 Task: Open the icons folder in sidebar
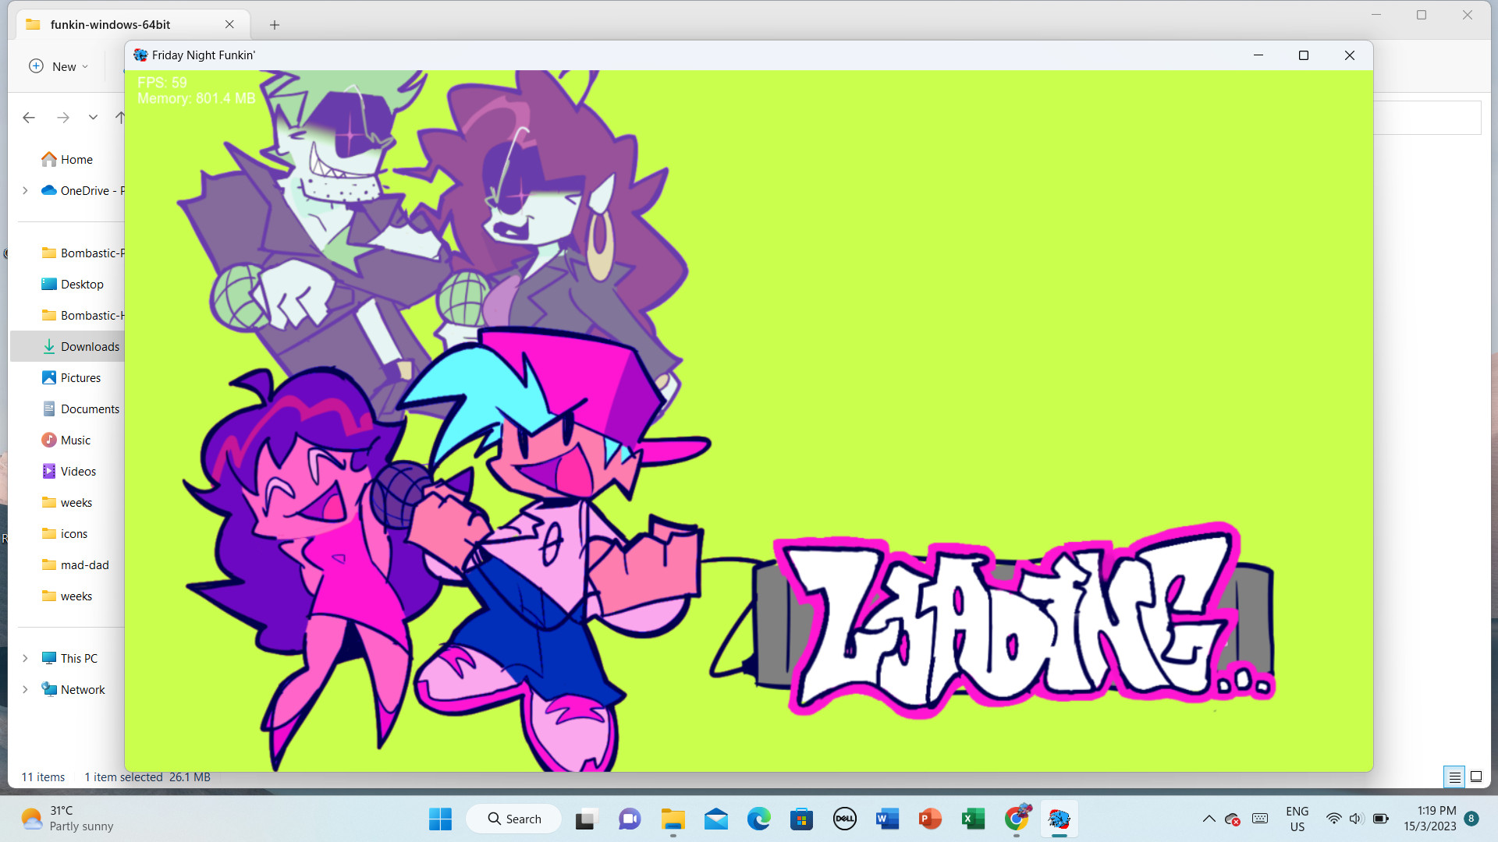point(65,533)
